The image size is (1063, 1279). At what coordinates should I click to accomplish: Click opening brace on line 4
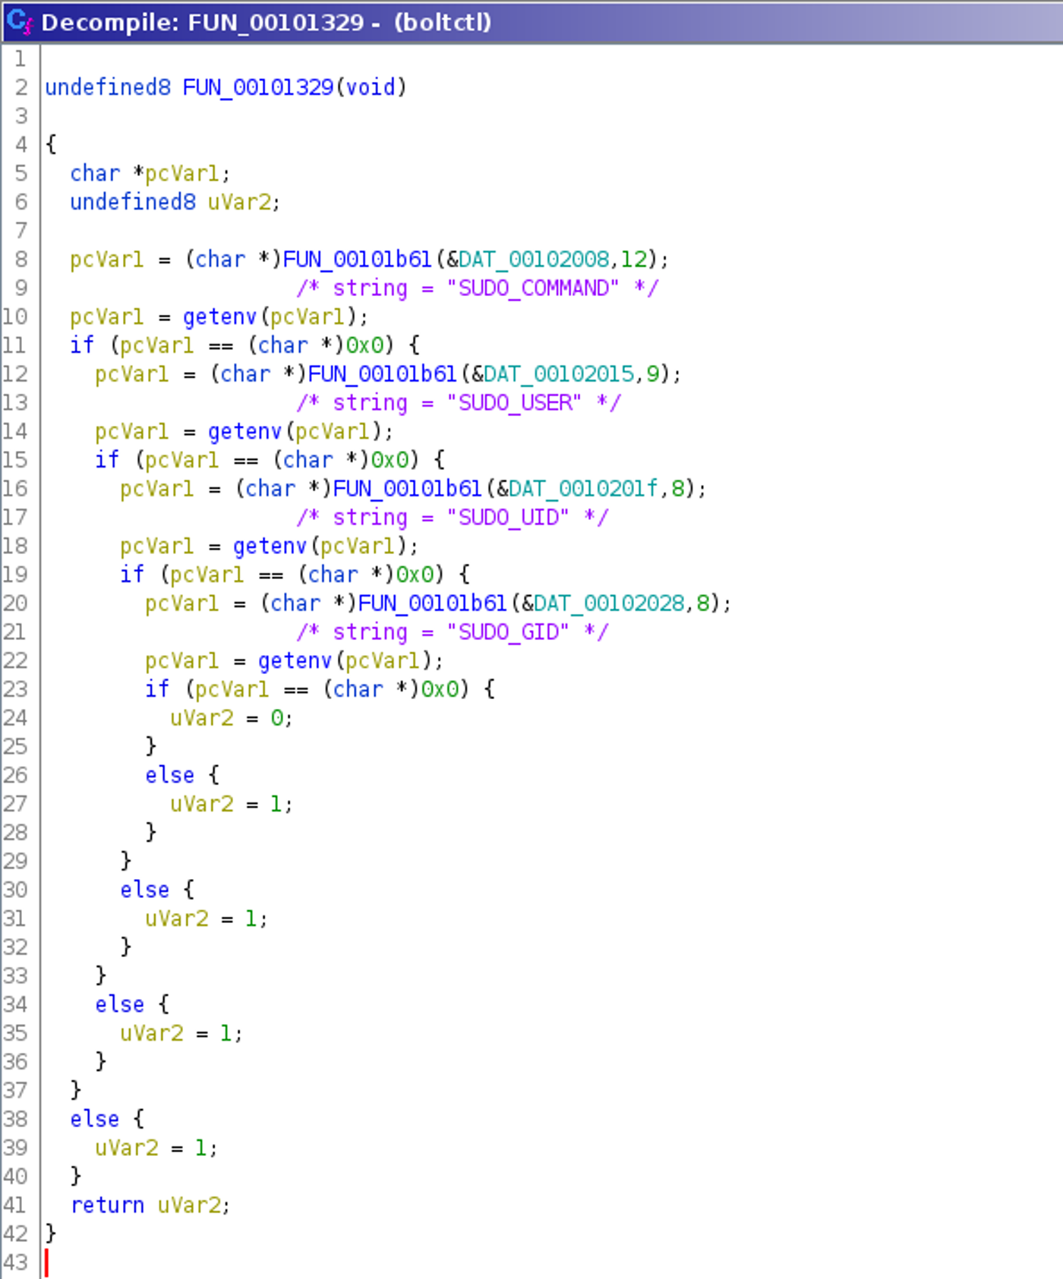[x=51, y=145]
